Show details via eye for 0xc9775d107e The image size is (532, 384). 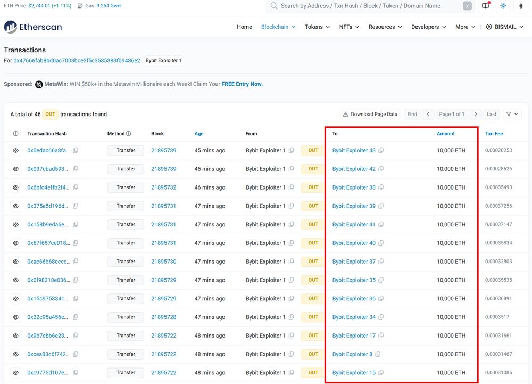point(15,373)
